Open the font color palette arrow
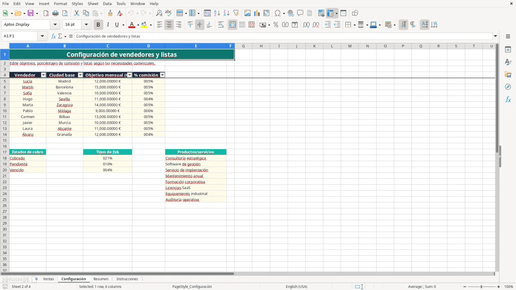Viewport: 516px width, 290px height. click(x=138, y=25)
